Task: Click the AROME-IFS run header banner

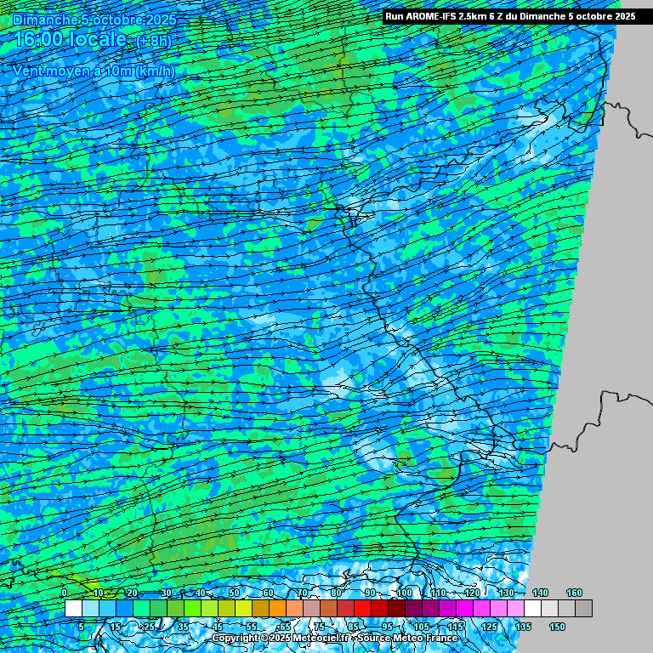Action: point(509,15)
